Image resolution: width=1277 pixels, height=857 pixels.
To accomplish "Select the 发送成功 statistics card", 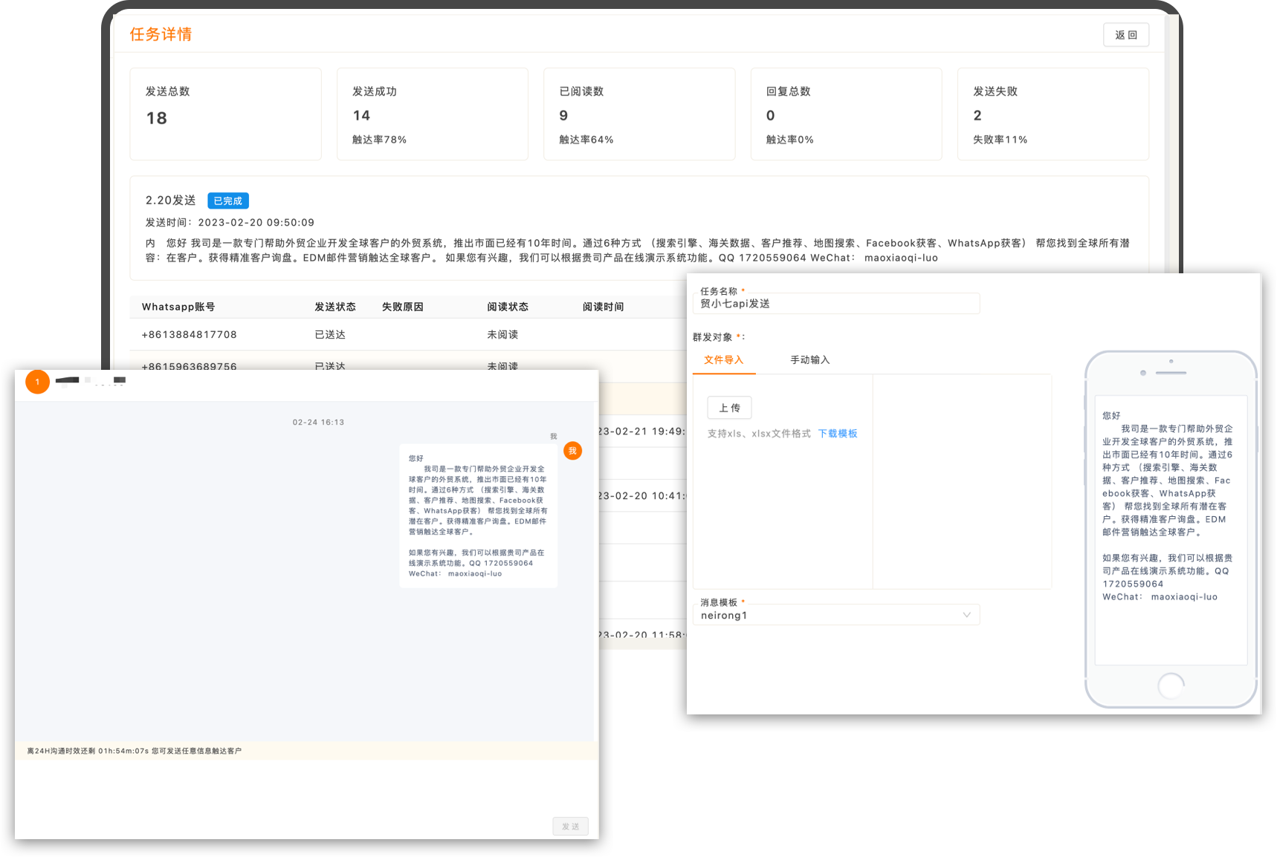I will pos(432,114).
